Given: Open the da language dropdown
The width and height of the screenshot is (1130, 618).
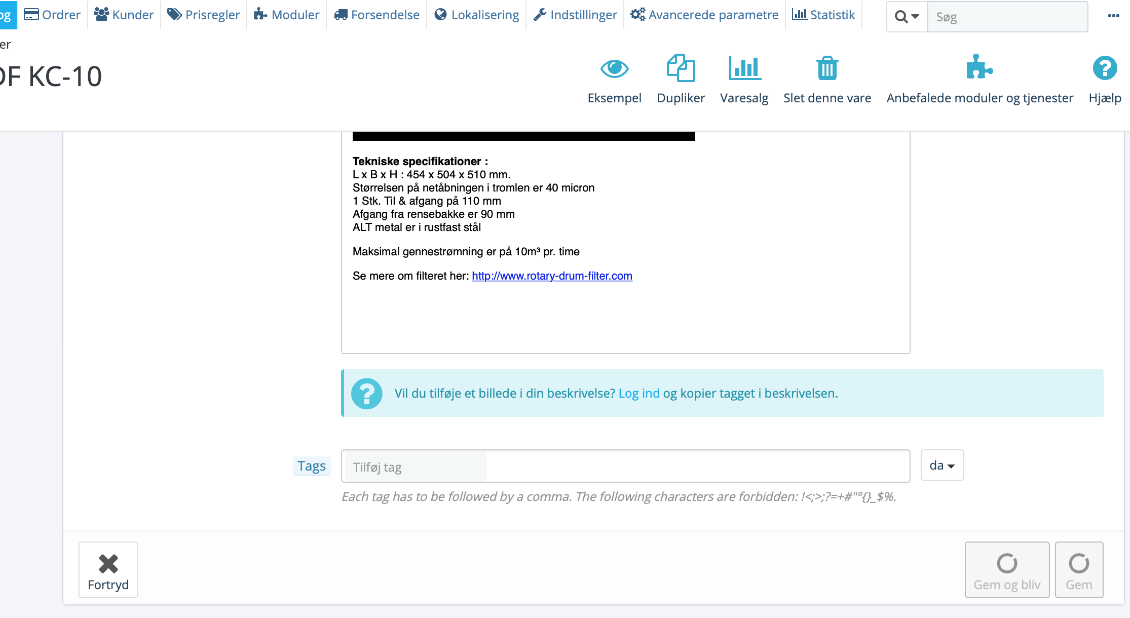Looking at the screenshot, I should click(x=941, y=466).
